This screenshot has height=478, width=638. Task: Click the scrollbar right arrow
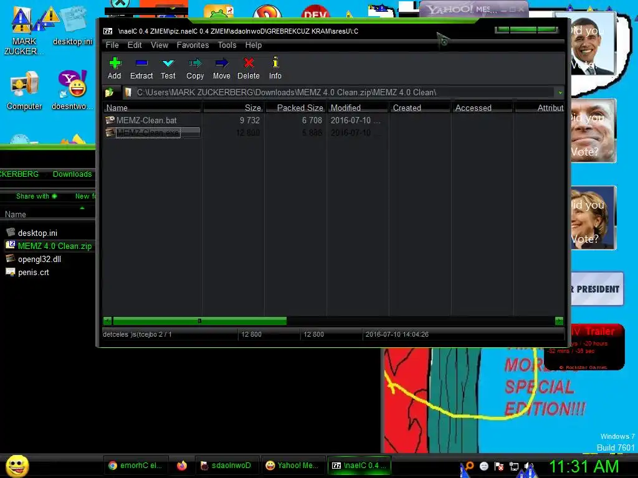[x=559, y=321]
